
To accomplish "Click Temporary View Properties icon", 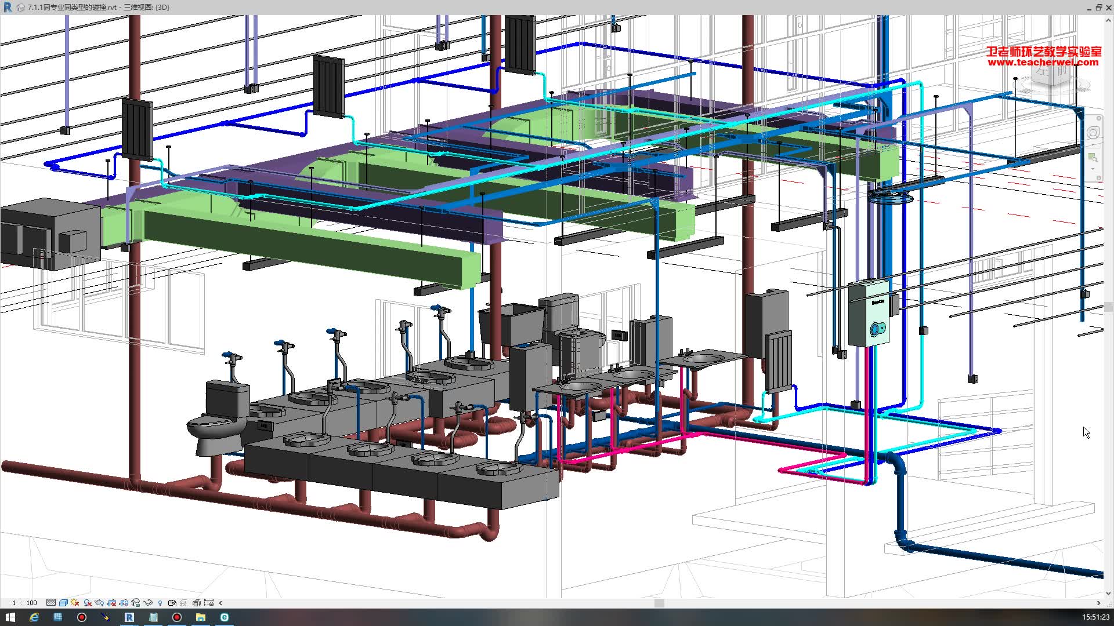I will click(x=172, y=603).
